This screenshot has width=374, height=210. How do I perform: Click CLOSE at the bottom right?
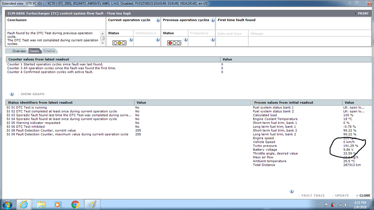[364, 195]
